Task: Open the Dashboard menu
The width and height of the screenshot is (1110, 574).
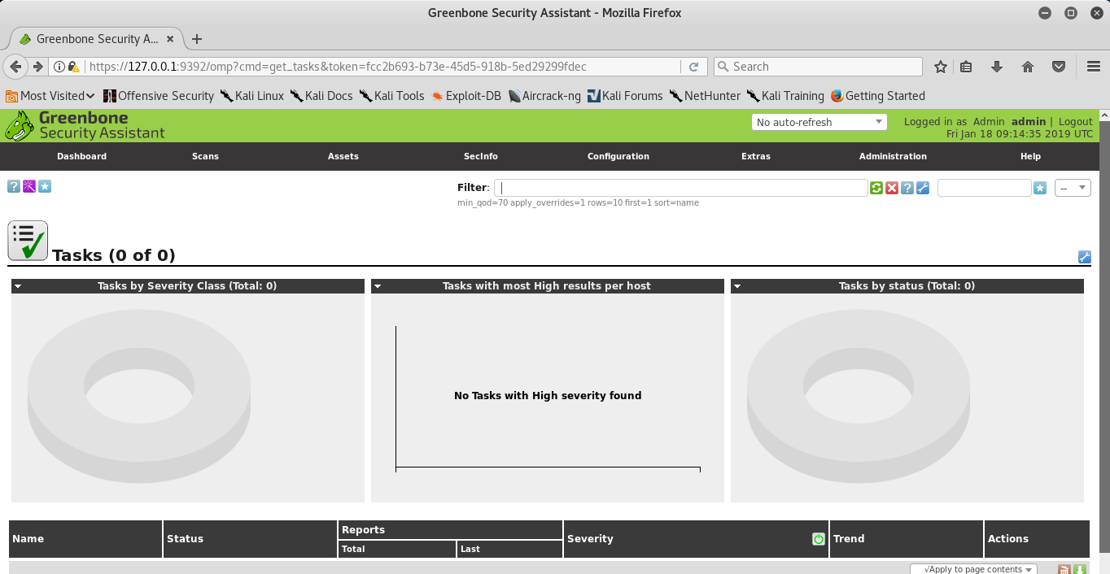Action: coord(81,156)
